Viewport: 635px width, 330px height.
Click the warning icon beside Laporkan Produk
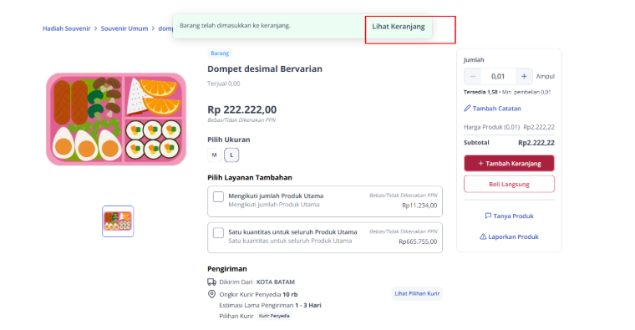coord(483,236)
